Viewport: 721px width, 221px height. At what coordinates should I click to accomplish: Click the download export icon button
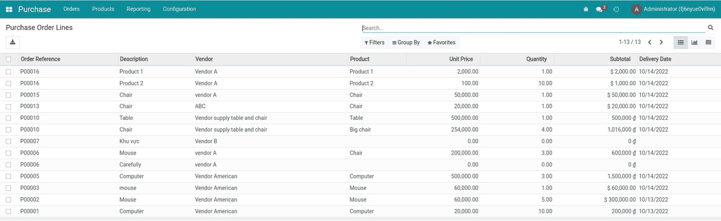coord(13,43)
